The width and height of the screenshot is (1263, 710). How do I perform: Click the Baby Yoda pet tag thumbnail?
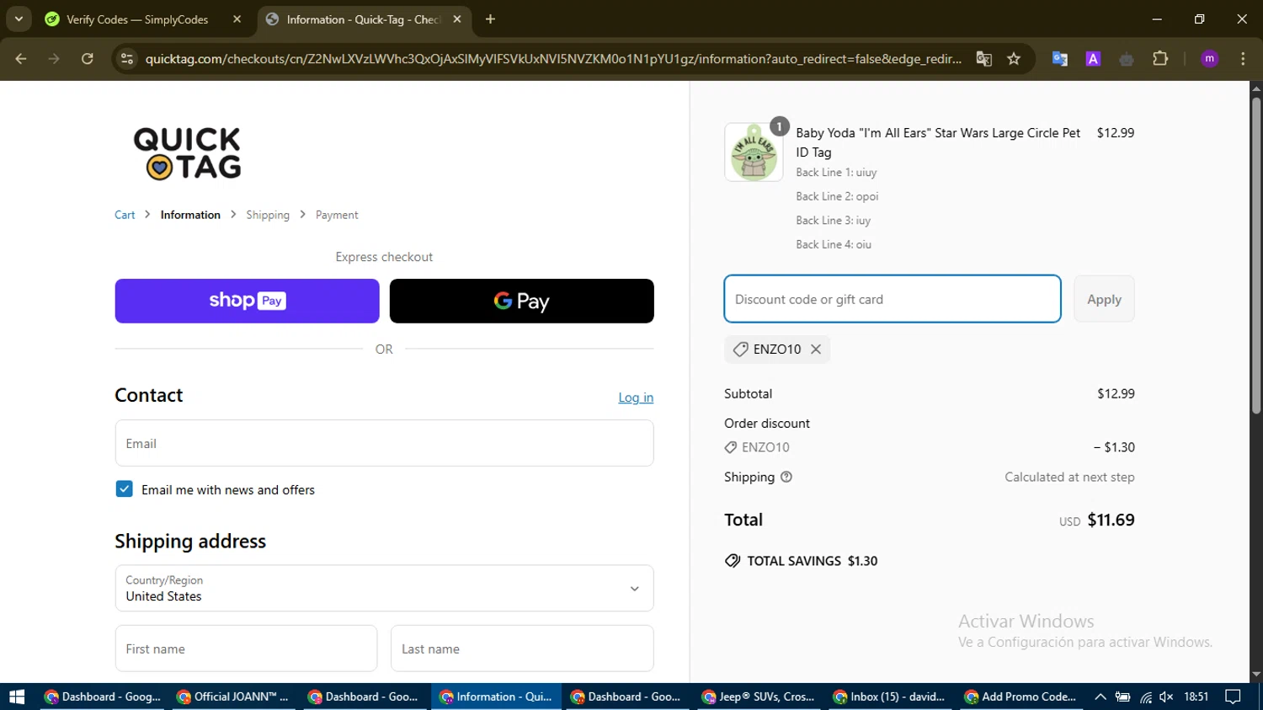(754, 152)
